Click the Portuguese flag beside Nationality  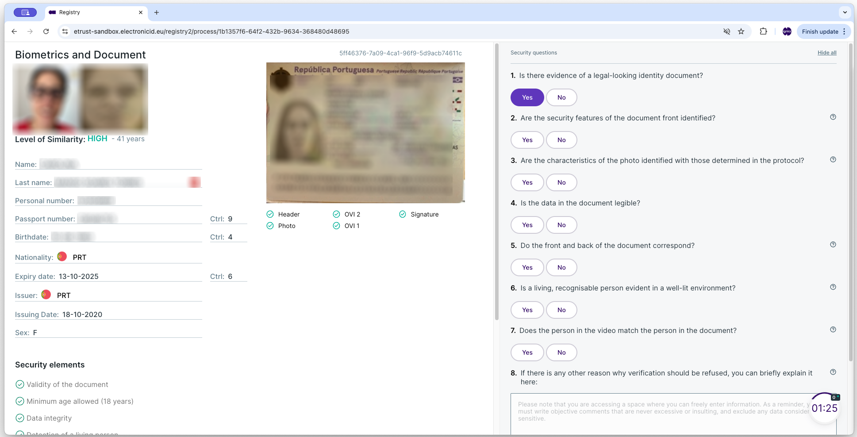tap(62, 256)
